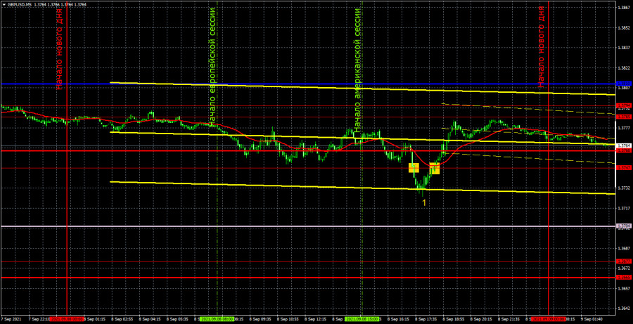Click the 1.3657 price axis label
633x324 pixels.
pos(623,288)
